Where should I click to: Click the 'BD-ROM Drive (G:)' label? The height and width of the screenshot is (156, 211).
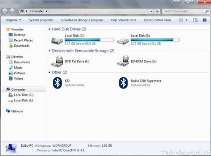point(143,61)
